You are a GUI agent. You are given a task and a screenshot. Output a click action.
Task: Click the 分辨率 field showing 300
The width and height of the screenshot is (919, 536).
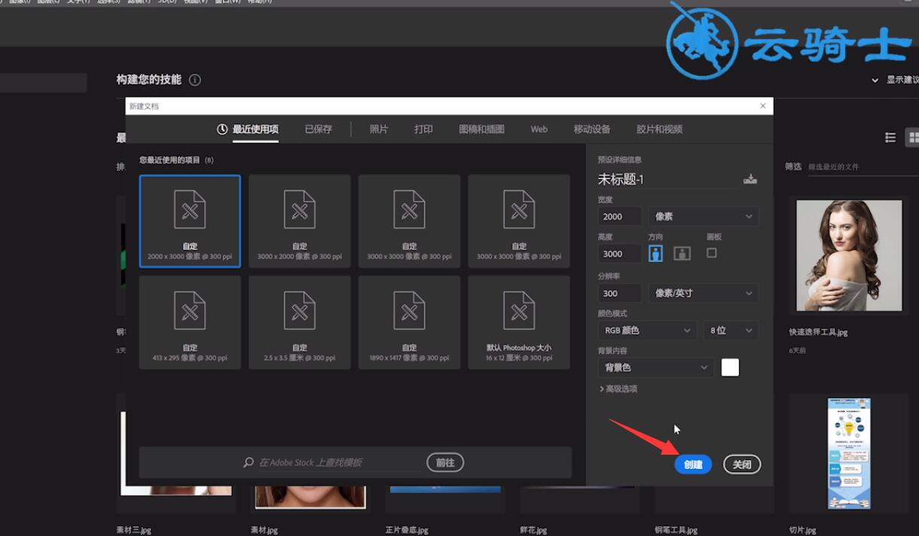pos(619,293)
